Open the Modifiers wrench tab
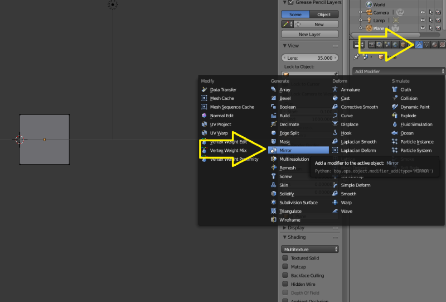This screenshot has width=446, height=302. [x=419, y=45]
